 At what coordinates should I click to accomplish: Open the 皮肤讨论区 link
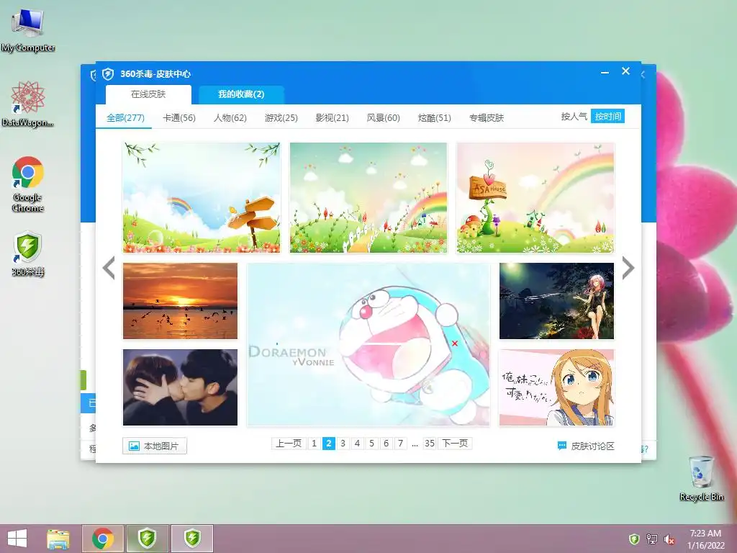tap(586, 446)
